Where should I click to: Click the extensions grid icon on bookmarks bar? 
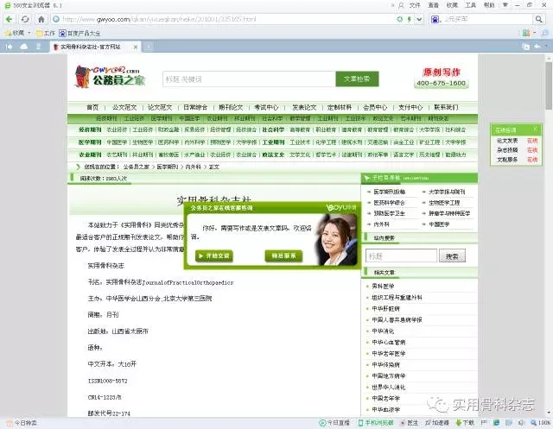point(526,33)
